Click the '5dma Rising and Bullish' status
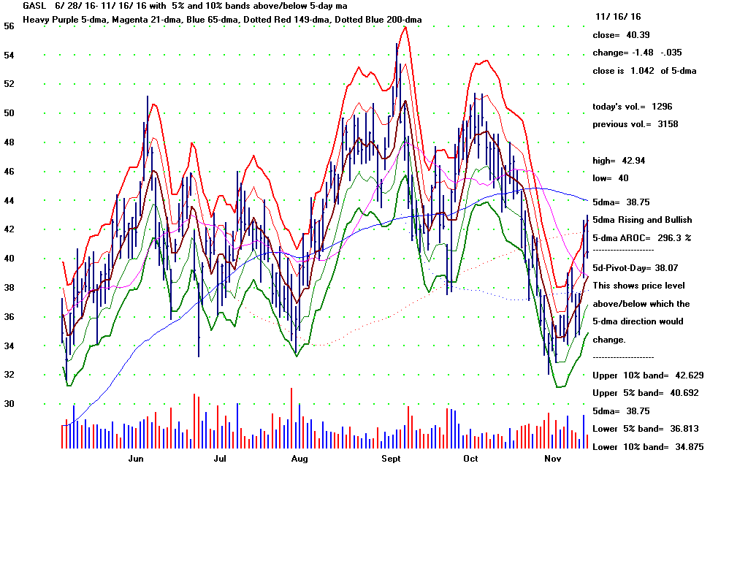 [642, 220]
